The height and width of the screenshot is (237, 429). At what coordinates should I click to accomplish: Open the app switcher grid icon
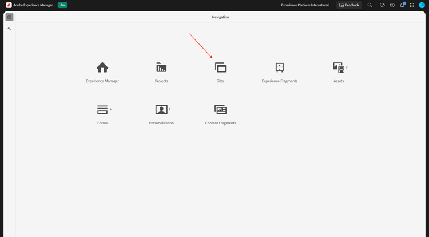[x=412, y=5]
